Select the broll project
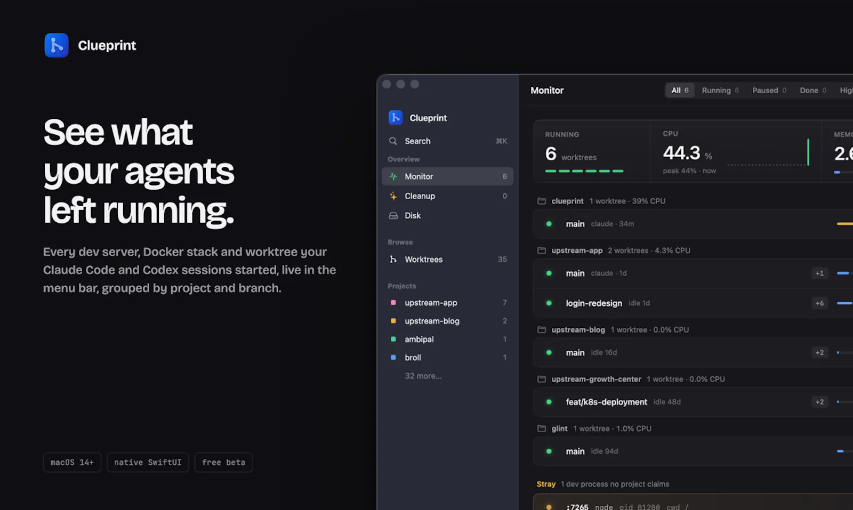 tap(447, 358)
